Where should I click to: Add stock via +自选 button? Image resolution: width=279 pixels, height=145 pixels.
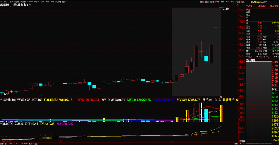pos(238,2)
